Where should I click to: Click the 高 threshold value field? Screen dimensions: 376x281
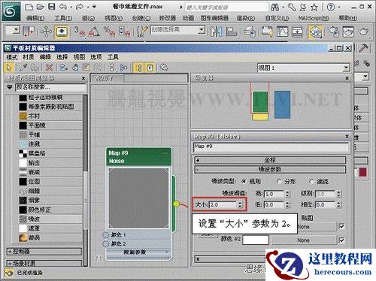click(x=274, y=194)
